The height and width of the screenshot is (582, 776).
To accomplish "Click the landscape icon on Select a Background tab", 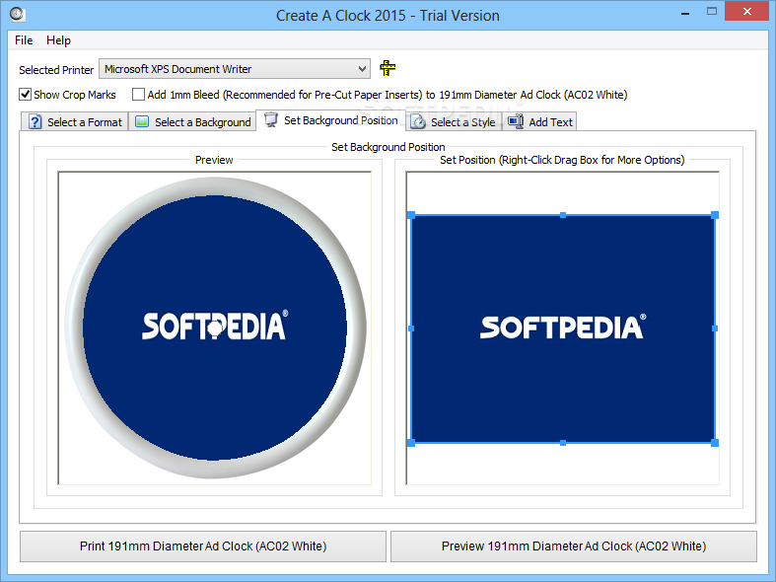I will 142,121.
